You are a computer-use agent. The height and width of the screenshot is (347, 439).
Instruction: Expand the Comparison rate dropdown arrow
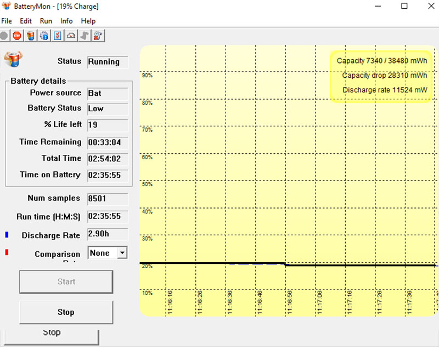(122, 253)
